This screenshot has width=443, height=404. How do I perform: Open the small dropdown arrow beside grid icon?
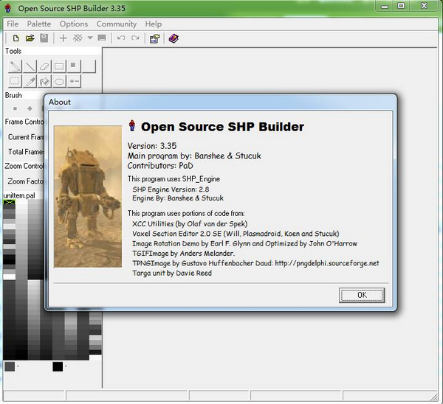tap(90, 38)
